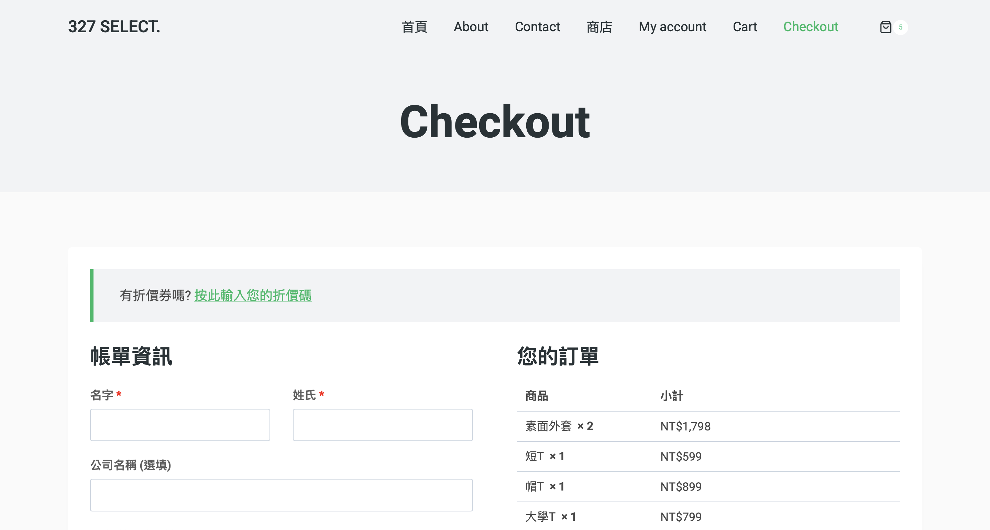The height and width of the screenshot is (530, 990).
Task: Click the 按此輸入您的折價碼 coupon link
Action: 253,296
